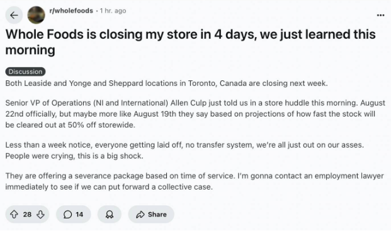The width and height of the screenshot is (391, 231).
Task: Open the r/wholefoods community avatar
Action: 36,15
